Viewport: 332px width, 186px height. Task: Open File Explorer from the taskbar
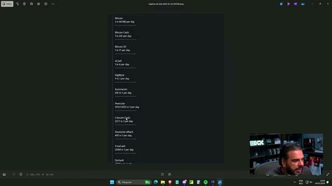coord(163,182)
